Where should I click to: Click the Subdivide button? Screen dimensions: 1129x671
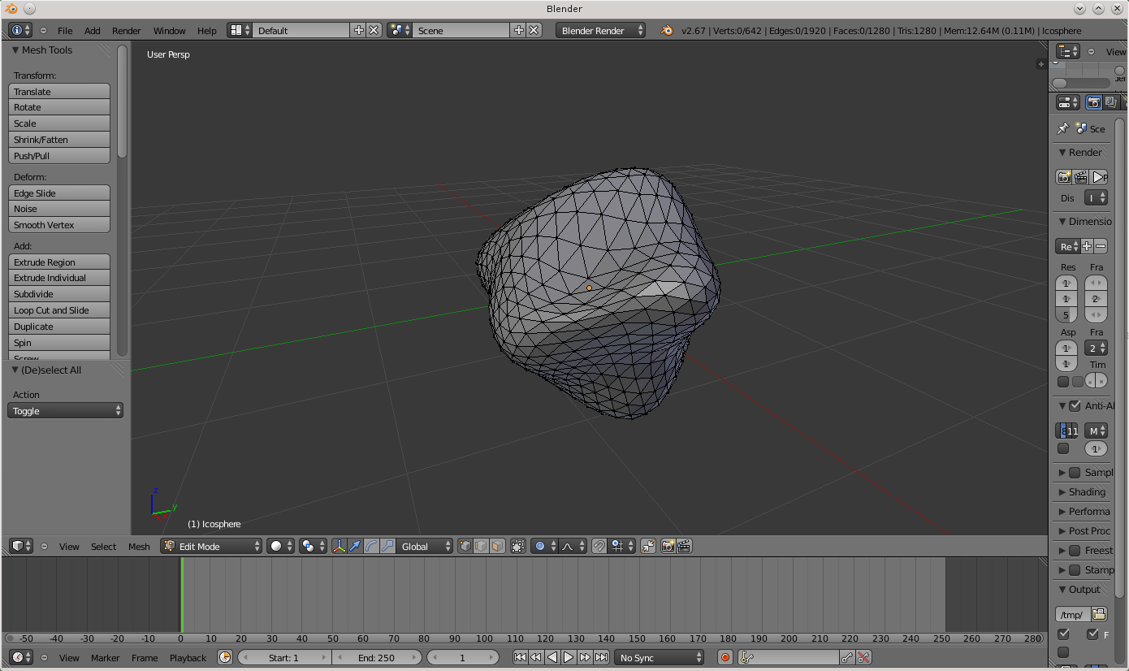[59, 294]
